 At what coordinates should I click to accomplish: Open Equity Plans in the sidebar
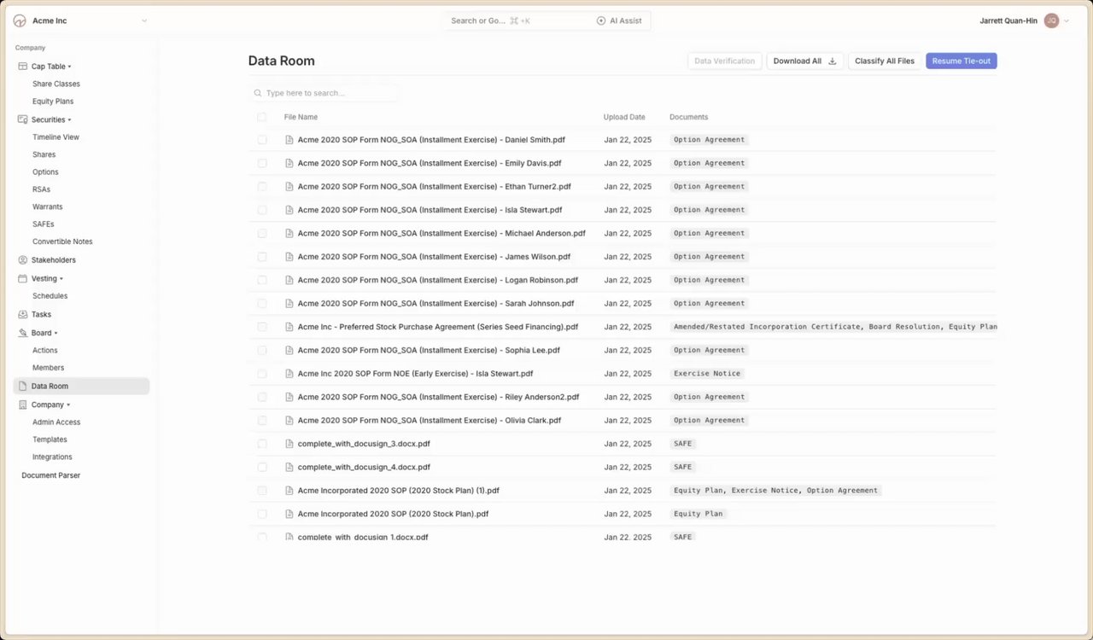click(x=53, y=102)
